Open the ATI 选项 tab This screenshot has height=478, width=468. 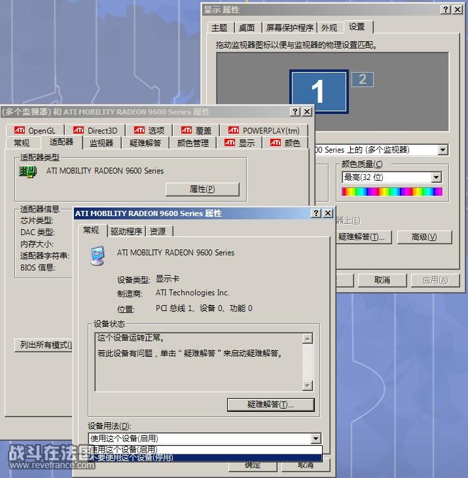click(149, 130)
